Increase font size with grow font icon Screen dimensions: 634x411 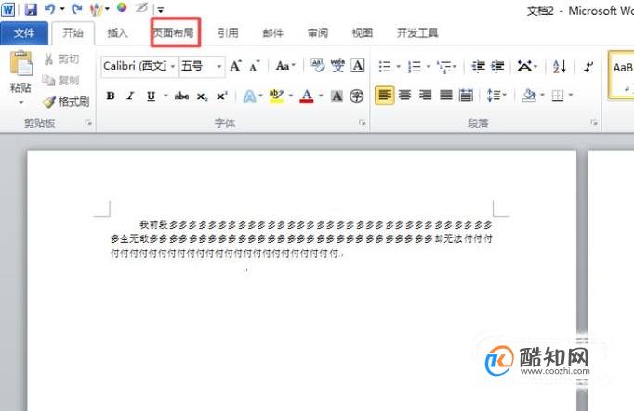[235, 66]
